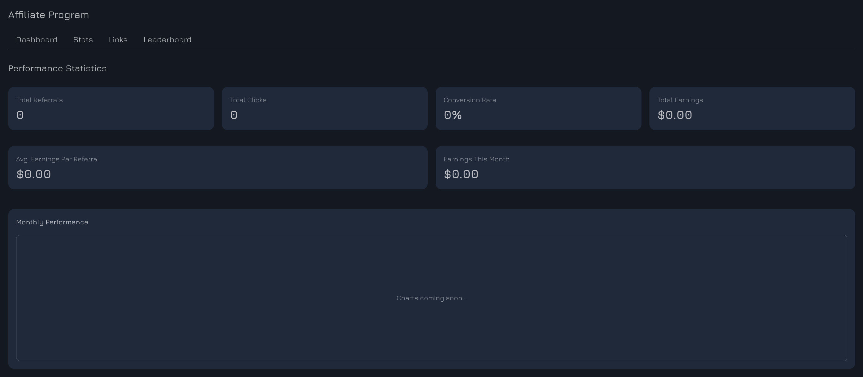Click the Affiliate Program page title
This screenshot has width=863, height=377.
49,15
